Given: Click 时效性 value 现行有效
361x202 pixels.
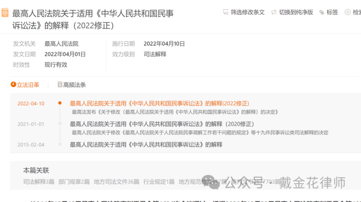Looking at the screenshot, I should pyautogui.click(x=56, y=65).
